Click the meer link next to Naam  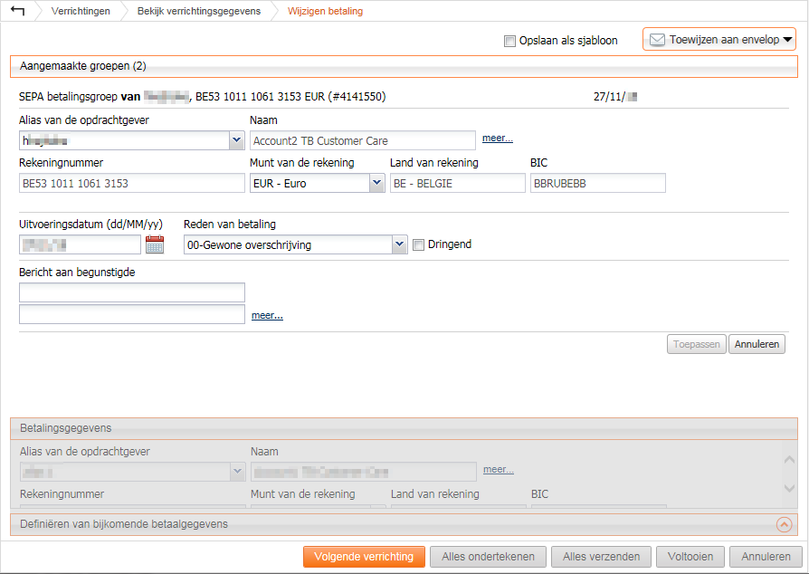coord(497,139)
